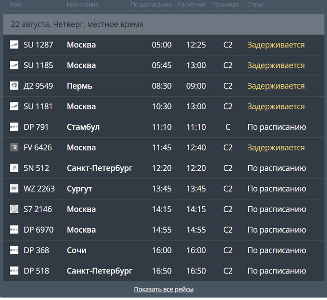Select the Стамбул destination row
Viewport: 327px width, 300px height.
pos(83,127)
